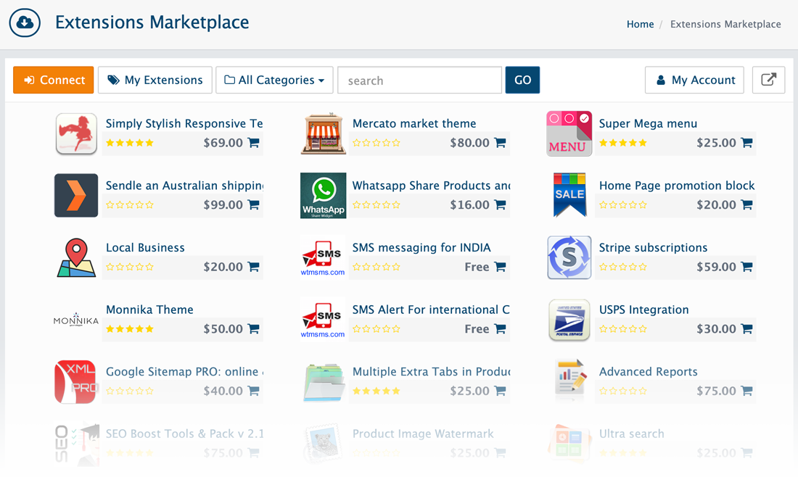The image size is (798, 477).
Task: Open Ultra search extension title
Action: pyautogui.click(x=631, y=434)
